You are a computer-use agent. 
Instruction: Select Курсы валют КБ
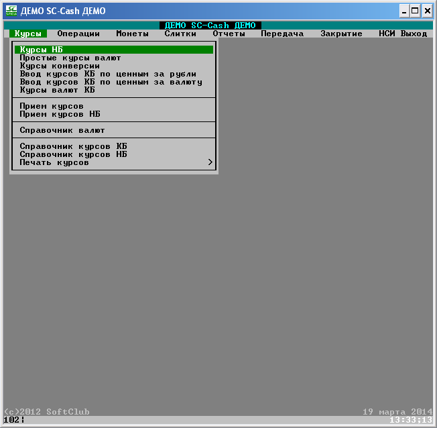[x=114, y=90]
